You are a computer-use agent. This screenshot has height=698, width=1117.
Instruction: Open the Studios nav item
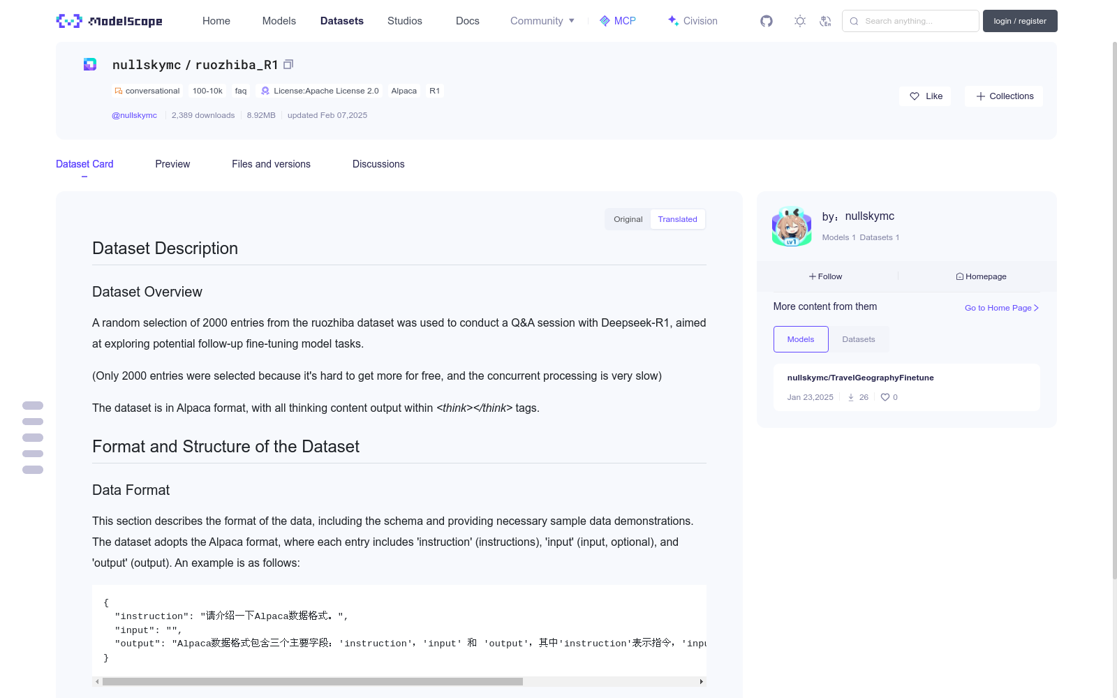click(405, 21)
